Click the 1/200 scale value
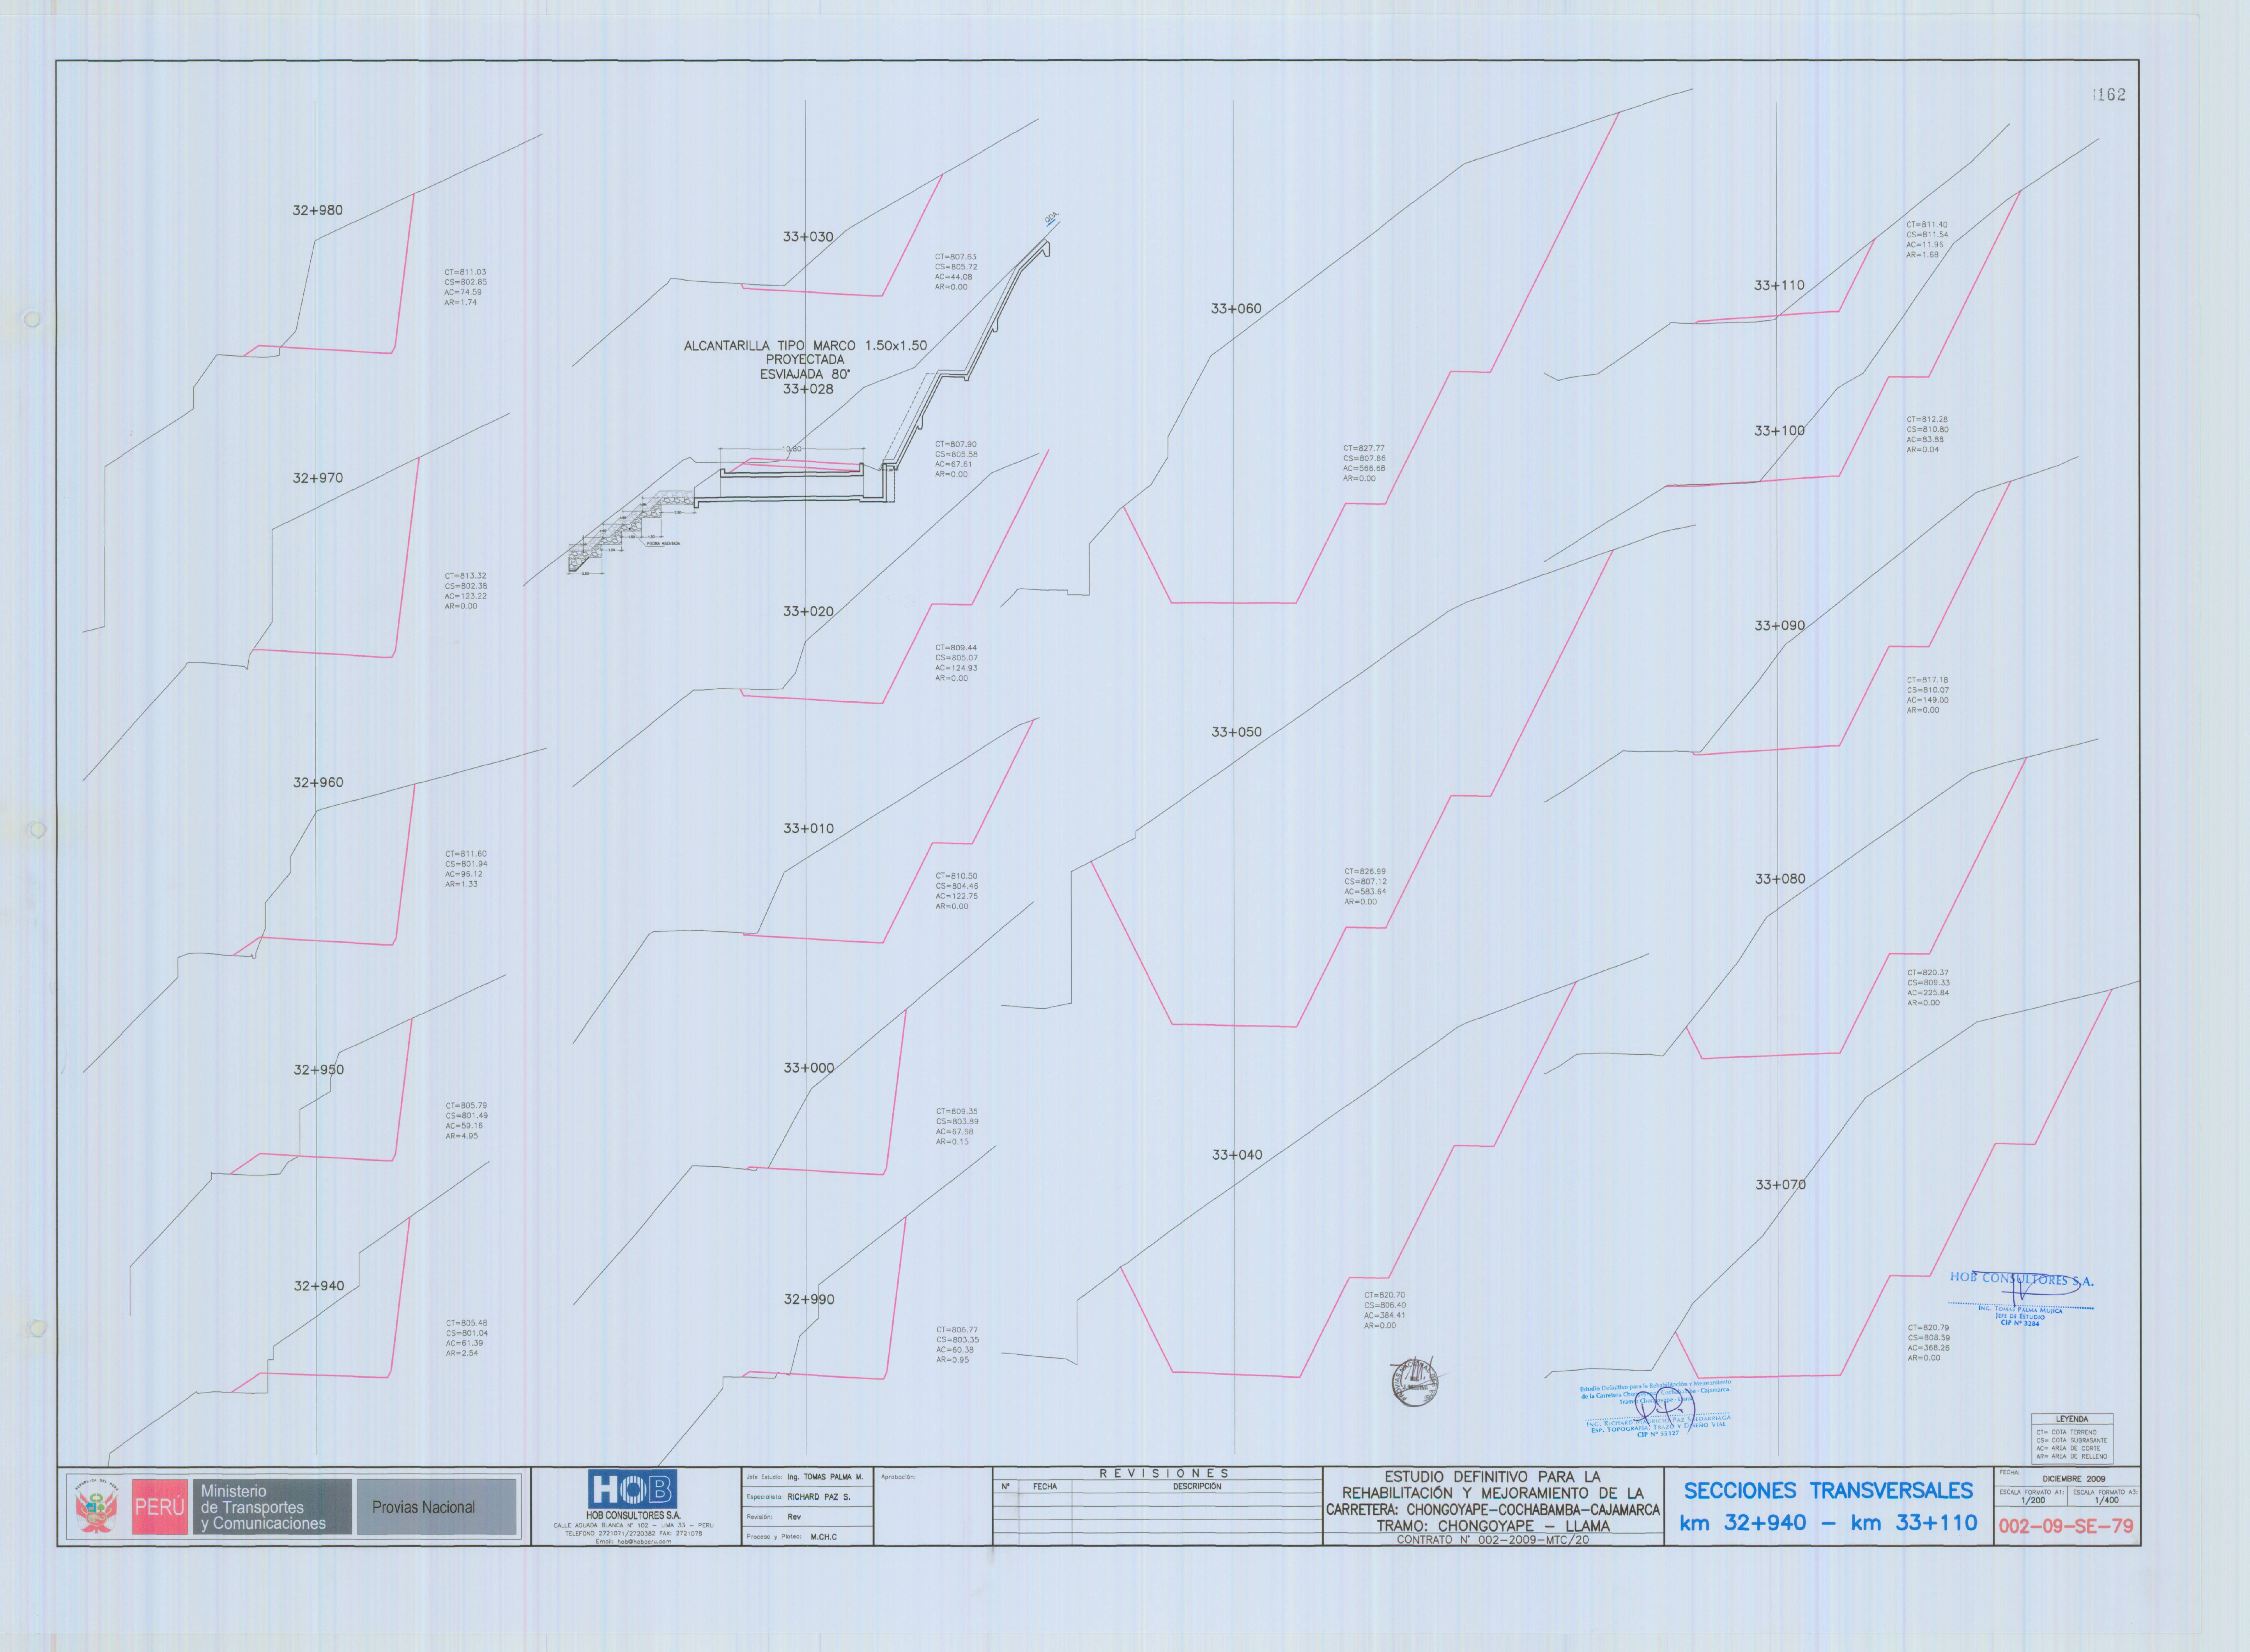The height and width of the screenshot is (1652, 2250). (x=2032, y=1500)
